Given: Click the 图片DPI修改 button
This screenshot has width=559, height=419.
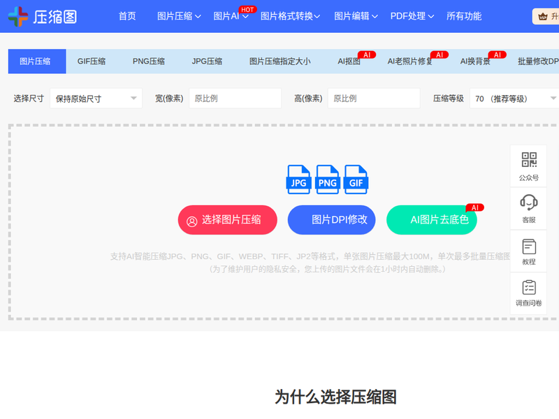Looking at the screenshot, I should coord(332,220).
